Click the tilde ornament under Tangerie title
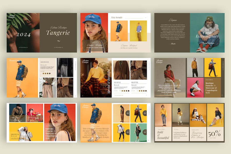Screen dimensions: 231x154 click(x=58, y=41)
